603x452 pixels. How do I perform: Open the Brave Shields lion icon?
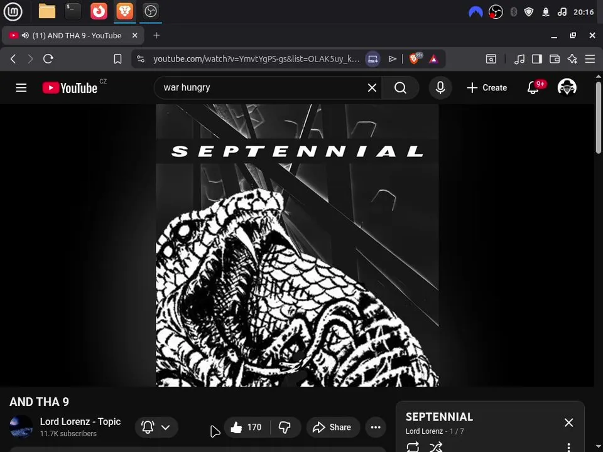[415, 58]
